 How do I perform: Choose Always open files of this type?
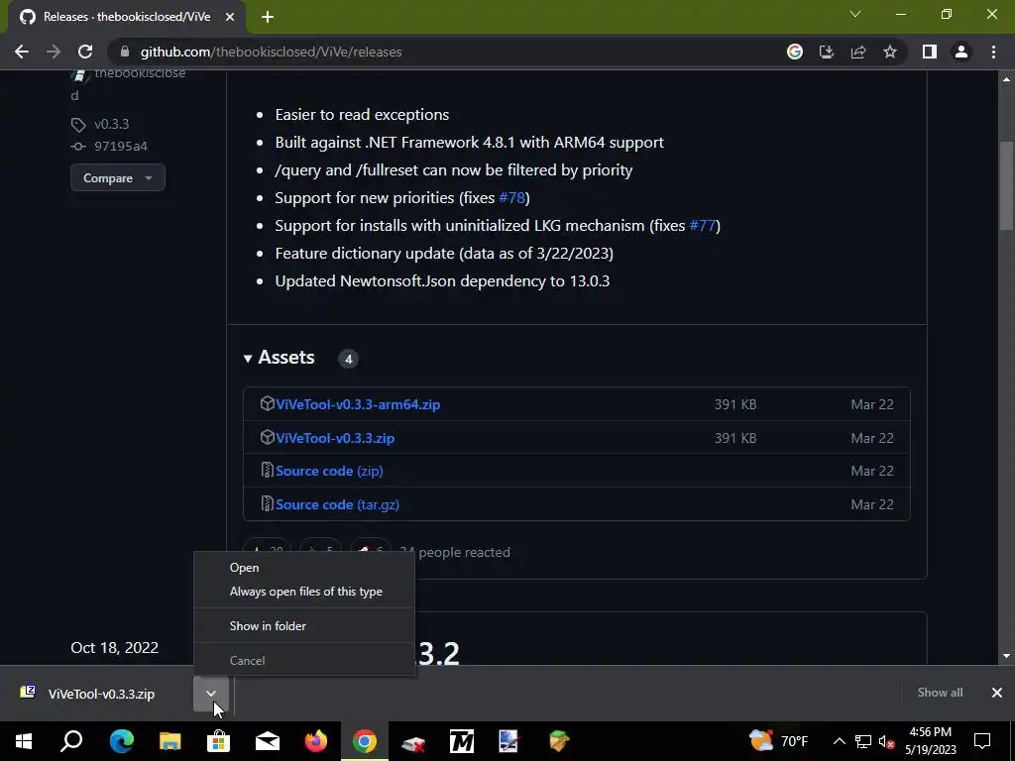304,592
